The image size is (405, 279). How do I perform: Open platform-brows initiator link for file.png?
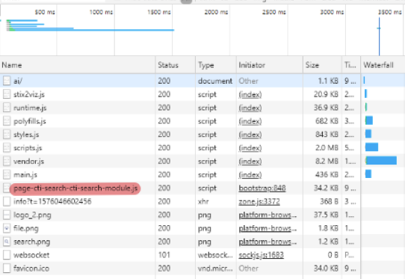click(x=268, y=229)
